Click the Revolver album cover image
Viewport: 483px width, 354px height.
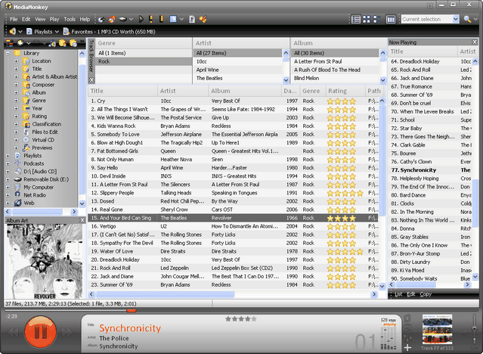[x=45, y=261]
